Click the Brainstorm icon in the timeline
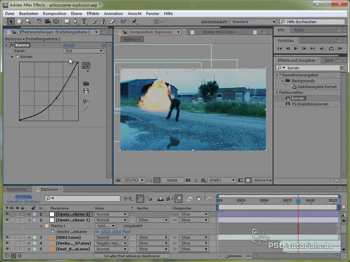 pos(190,199)
